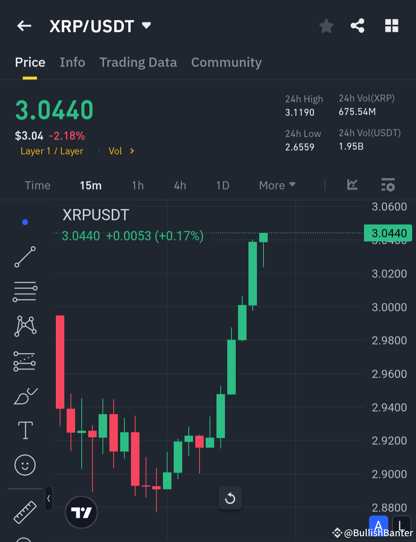Image resolution: width=416 pixels, height=542 pixels.
Task: Select the trend line drawing tool
Action: tap(25, 256)
